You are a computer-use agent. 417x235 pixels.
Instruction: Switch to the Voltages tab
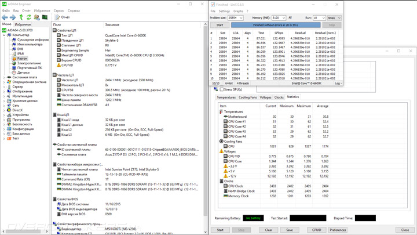tap(265, 97)
